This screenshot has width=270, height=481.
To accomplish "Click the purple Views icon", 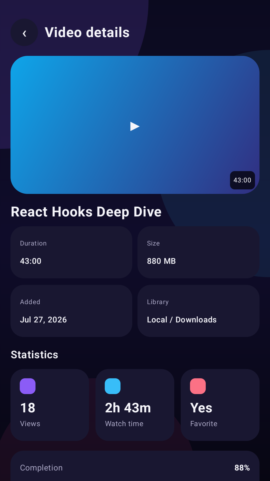I will click(27, 386).
